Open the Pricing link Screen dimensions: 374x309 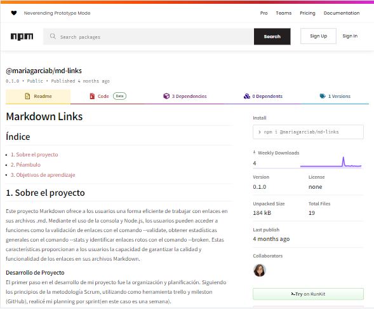point(307,13)
